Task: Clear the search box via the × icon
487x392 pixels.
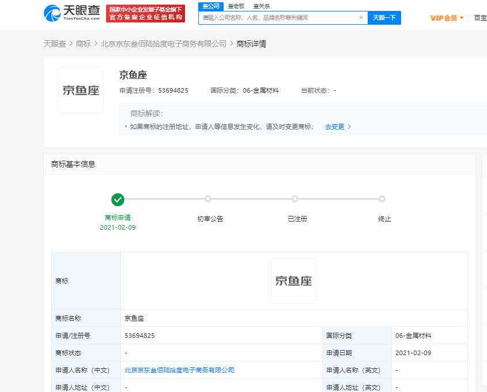Action: pos(361,18)
